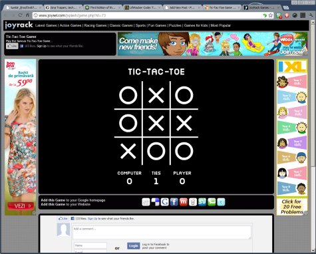Open Action Games category

click(x=71, y=25)
